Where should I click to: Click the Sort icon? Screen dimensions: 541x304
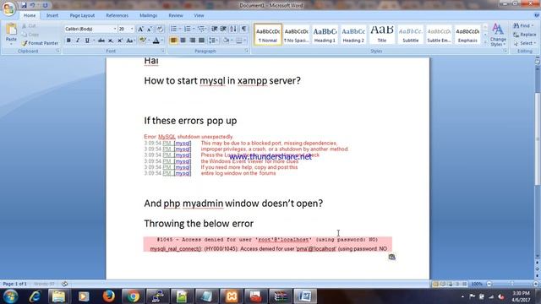tap(233, 29)
